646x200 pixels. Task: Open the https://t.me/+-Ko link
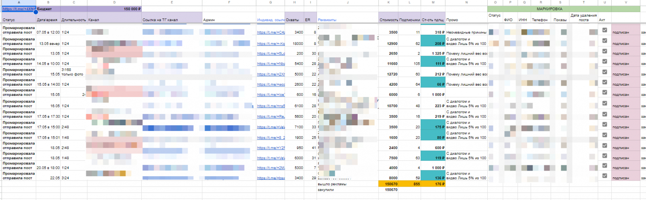click(271, 44)
